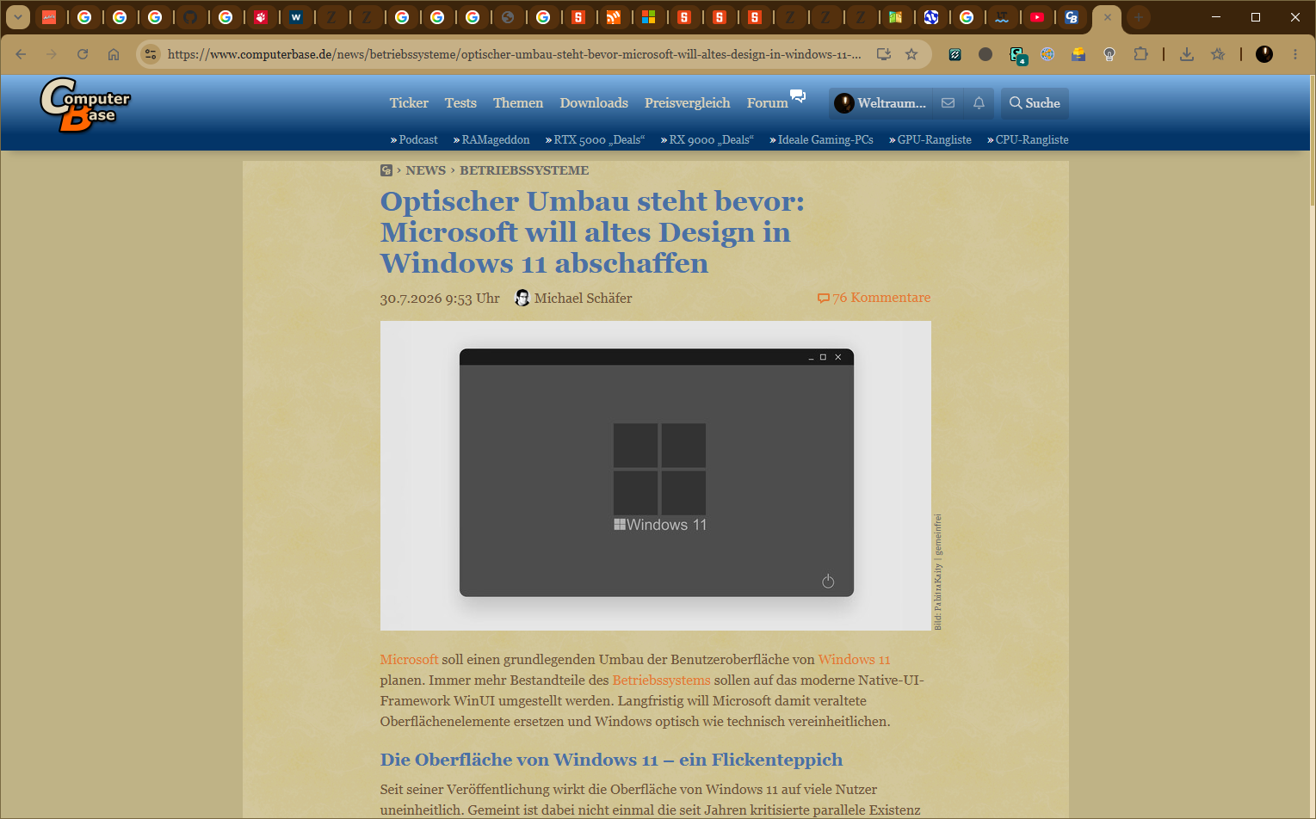Go to the BETRIEBSSYSTEME breadcrumb
This screenshot has height=819, width=1316.
[524, 170]
